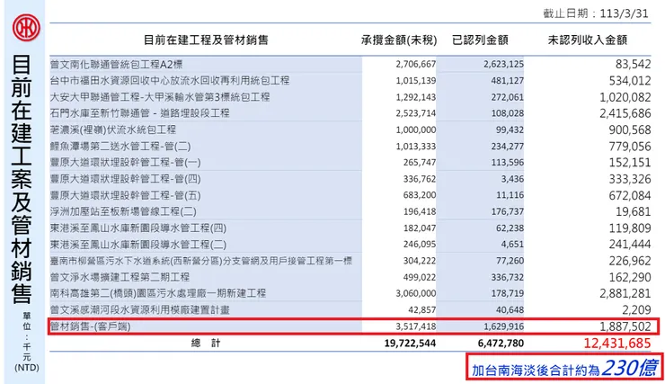
Task: Click the value 182,047
Action: click(420, 228)
